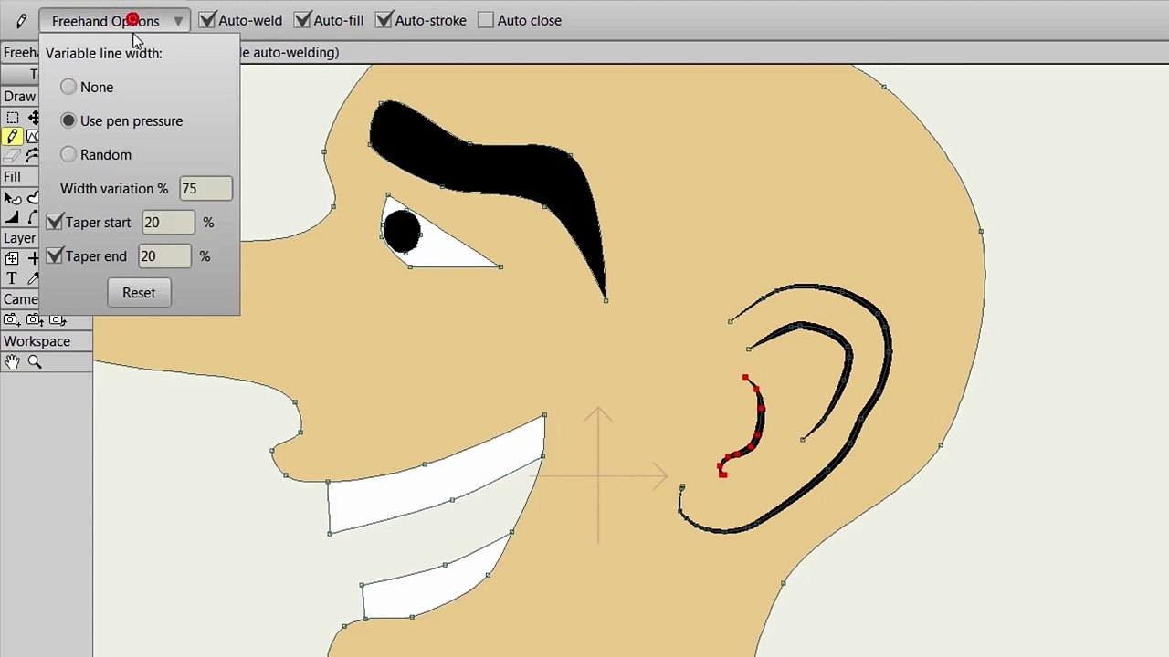Click the black eye pupil shape
Screen dimensions: 1169x657
(x=402, y=230)
